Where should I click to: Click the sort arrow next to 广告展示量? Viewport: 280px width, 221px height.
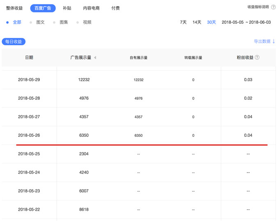[95, 58]
